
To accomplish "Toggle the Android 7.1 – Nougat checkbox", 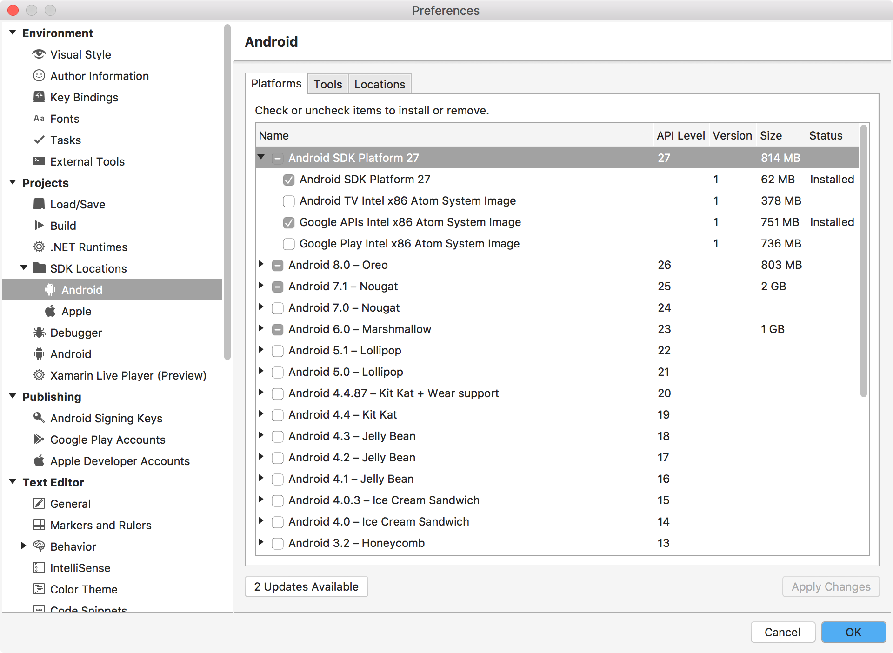I will coord(278,287).
